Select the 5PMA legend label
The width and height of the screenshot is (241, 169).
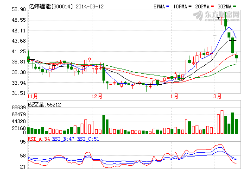[159, 6]
